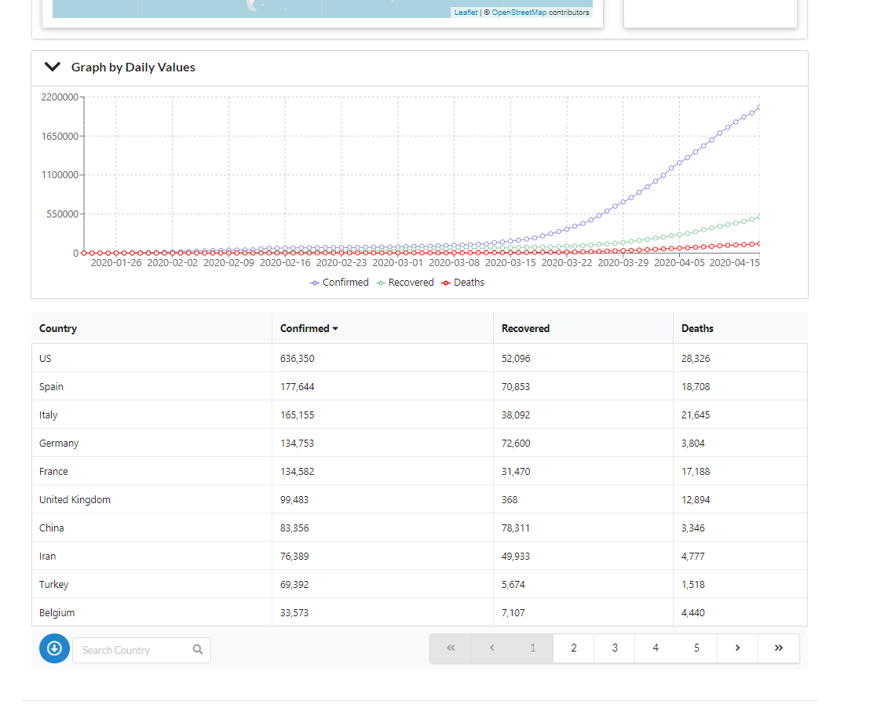Click the 177,644 confirmed value
The image size is (873, 712).
pyautogui.click(x=298, y=387)
